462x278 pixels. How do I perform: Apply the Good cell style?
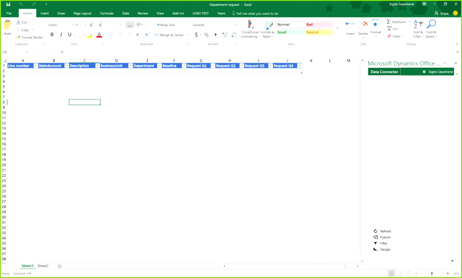[289, 32]
